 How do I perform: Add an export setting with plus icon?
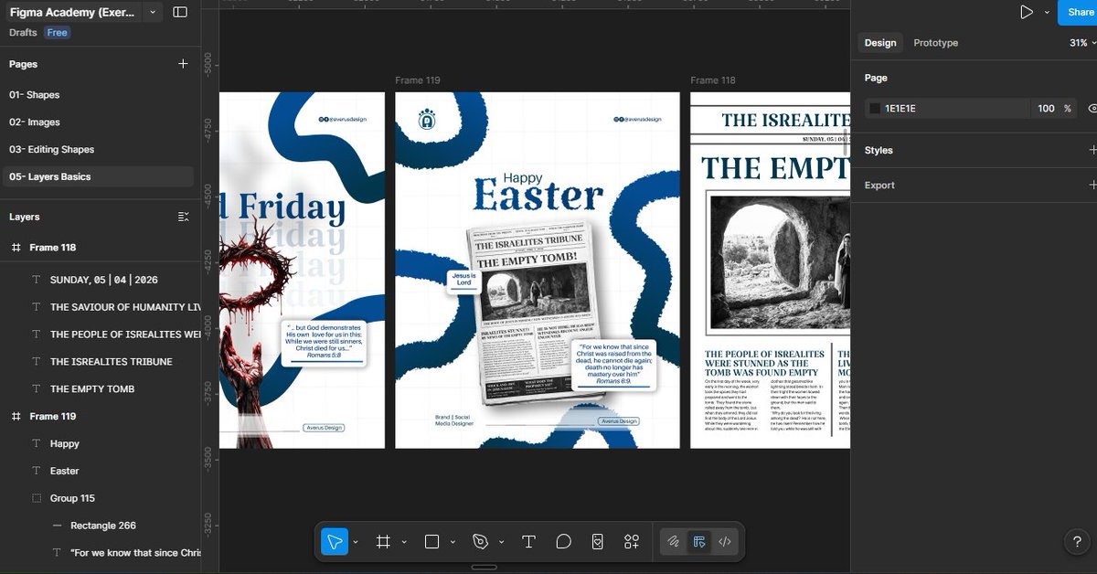click(x=1092, y=185)
